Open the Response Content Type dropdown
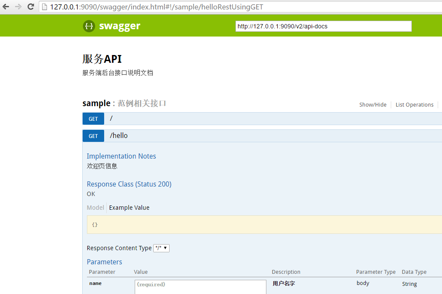 coord(161,248)
